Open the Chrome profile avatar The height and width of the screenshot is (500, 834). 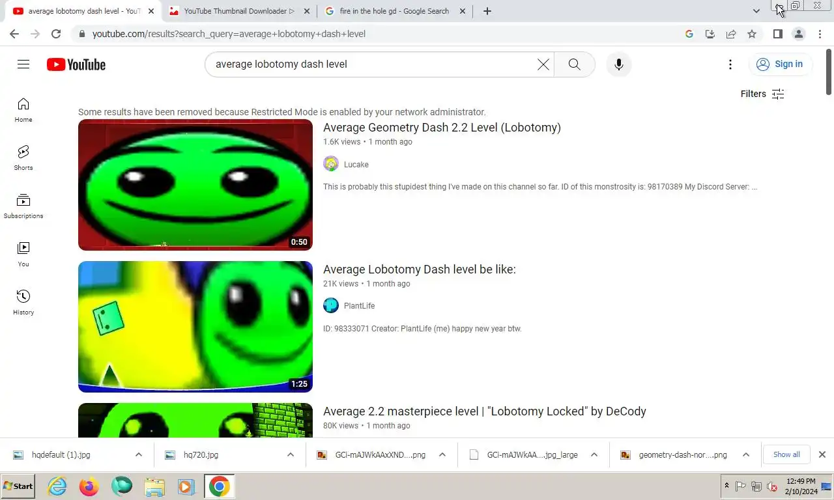click(799, 34)
